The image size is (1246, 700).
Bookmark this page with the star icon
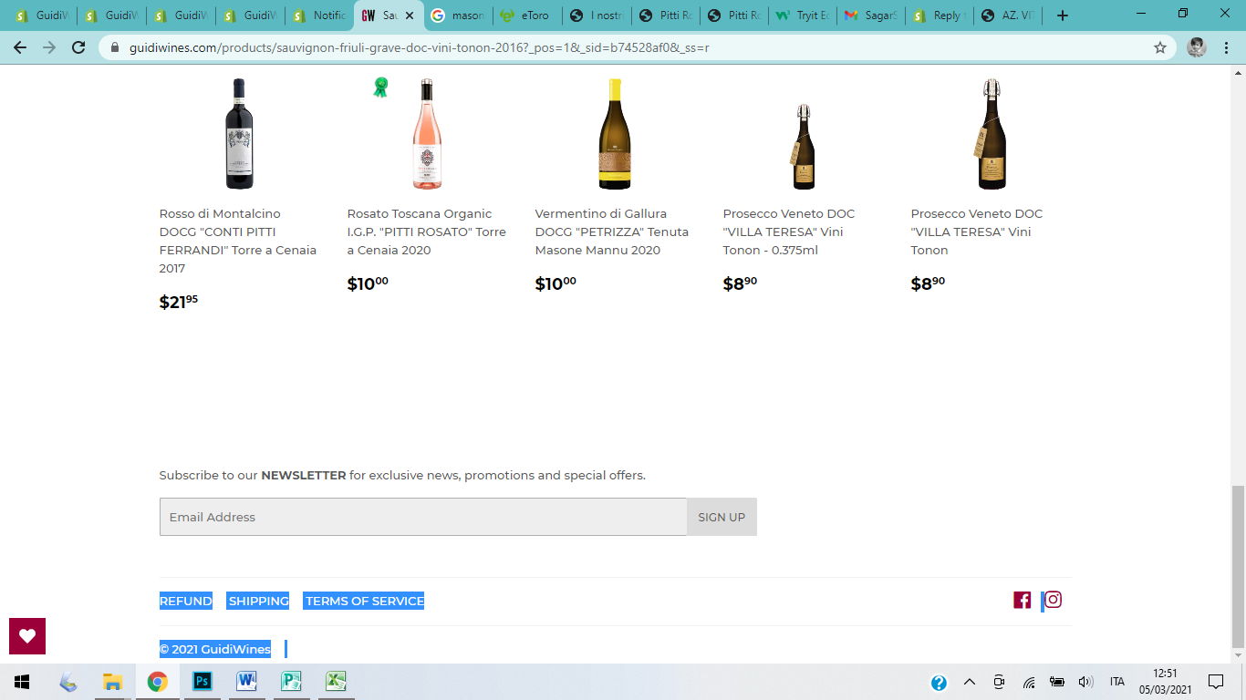(1160, 47)
